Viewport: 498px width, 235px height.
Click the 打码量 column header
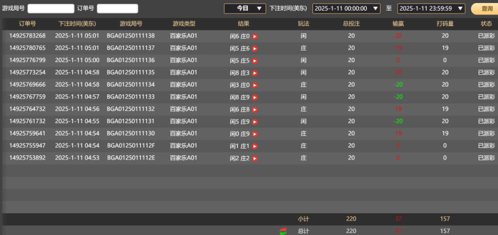[445, 24]
